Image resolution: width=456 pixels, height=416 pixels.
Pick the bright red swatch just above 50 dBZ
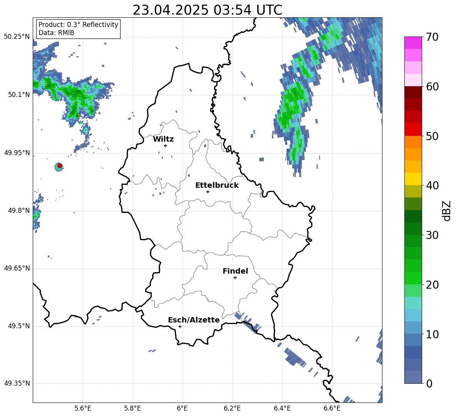[x=413, y=130]
